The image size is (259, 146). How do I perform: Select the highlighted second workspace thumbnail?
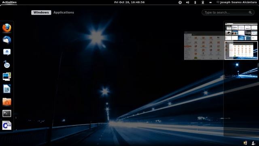[241, 50]
